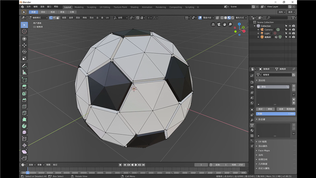
Task: Toggle X-ray display button
Action: (218, 18)
